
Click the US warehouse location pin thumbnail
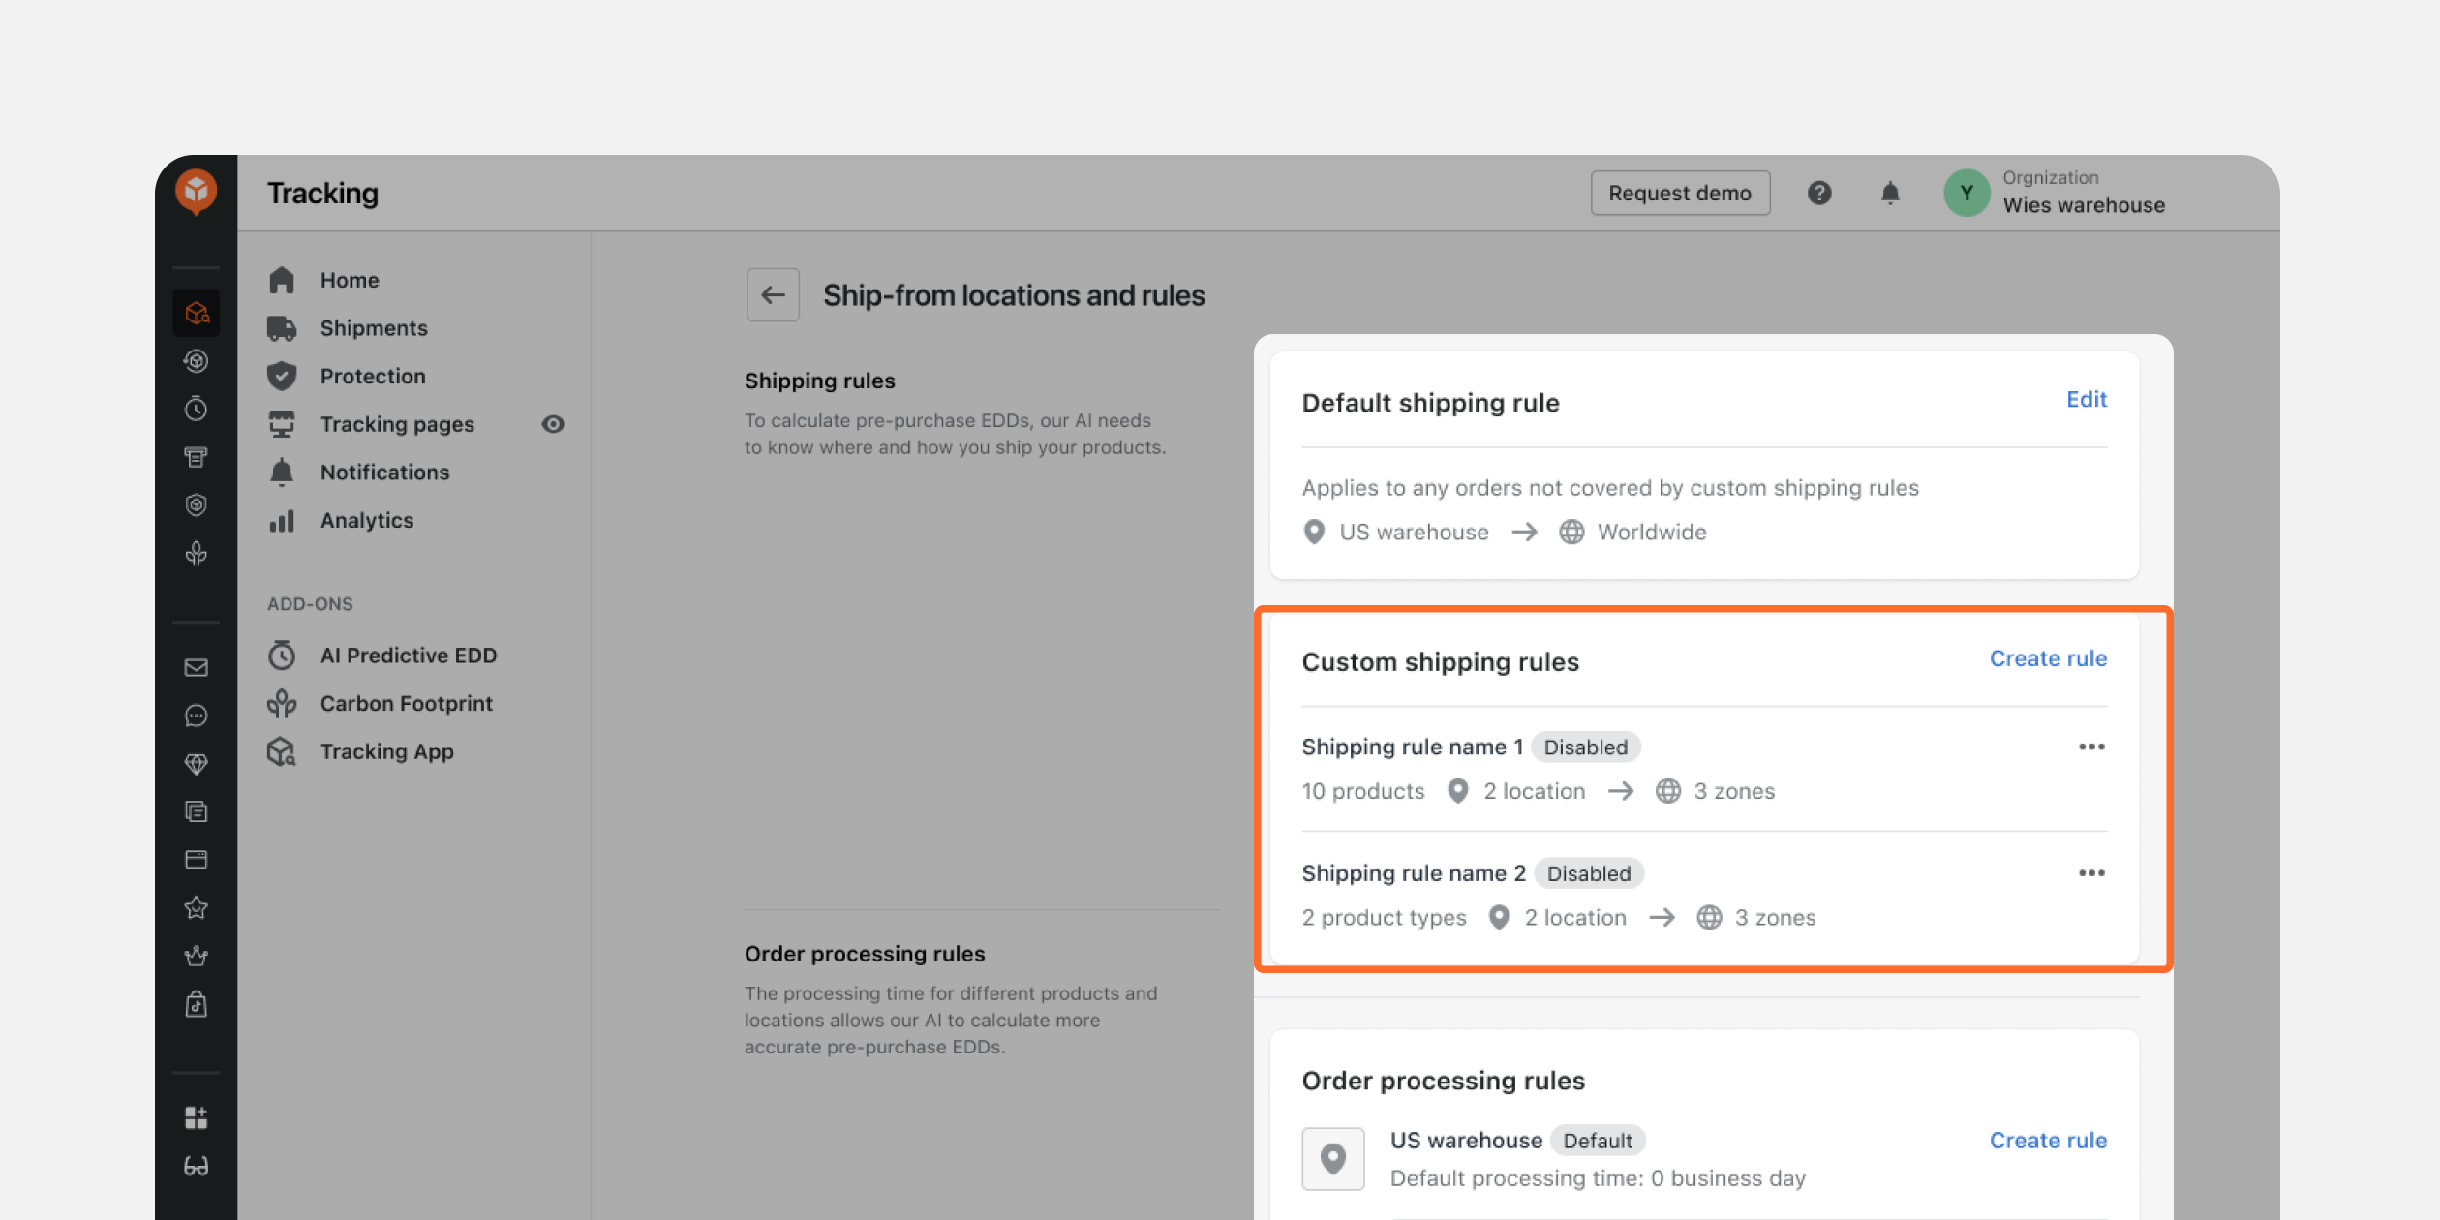point(1332,1158)
